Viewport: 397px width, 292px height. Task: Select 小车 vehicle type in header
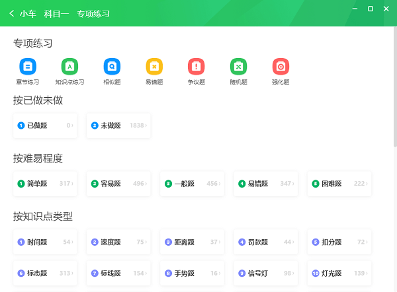point(28,13)
